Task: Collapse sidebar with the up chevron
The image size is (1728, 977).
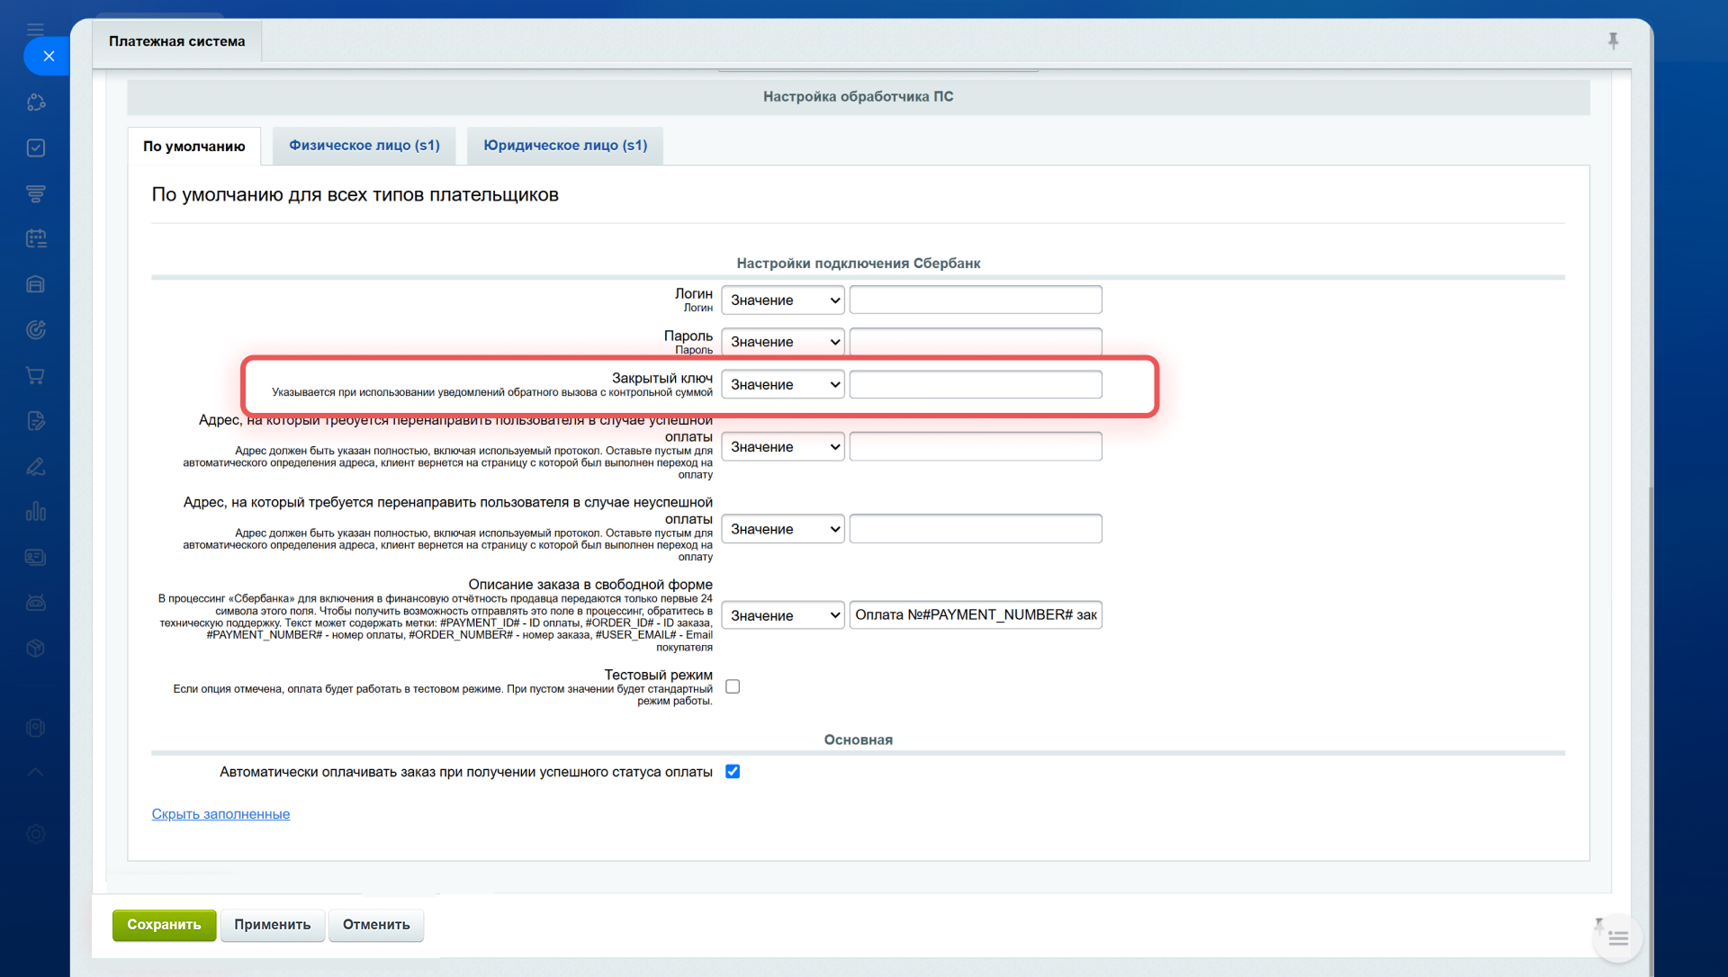Action: [36, 772]
